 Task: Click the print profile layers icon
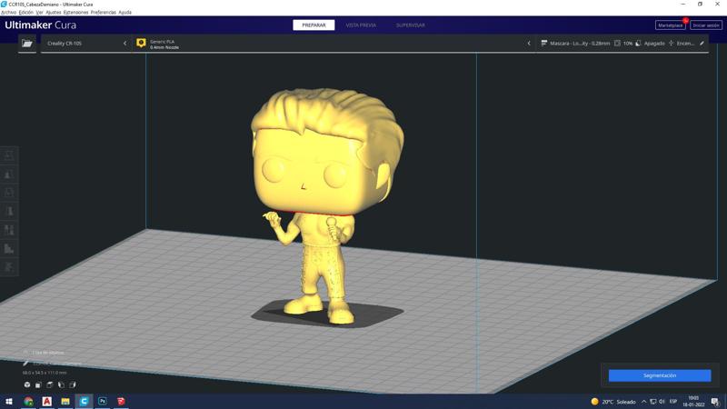click(x=543, y=43)
